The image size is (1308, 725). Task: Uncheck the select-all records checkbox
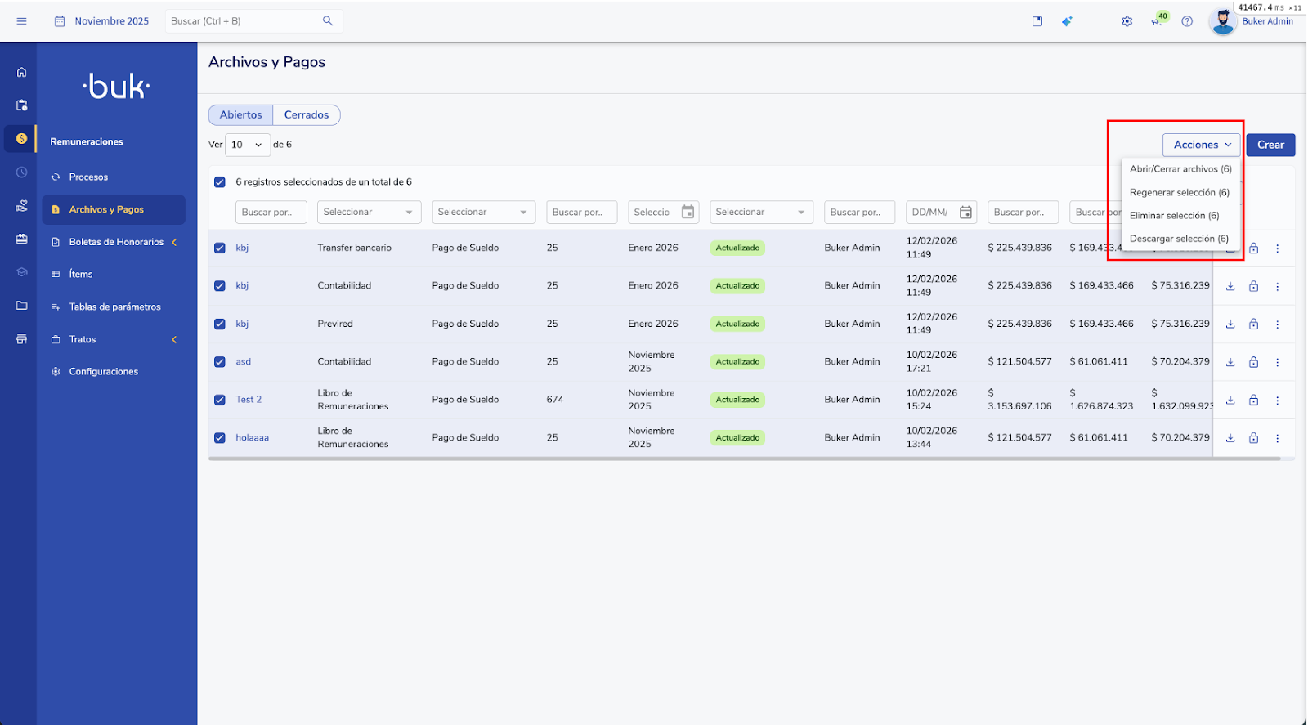(220, 182)
